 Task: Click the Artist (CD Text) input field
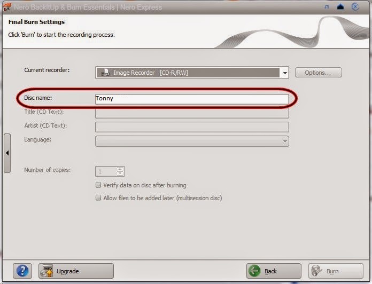click(x=192, y=127)
